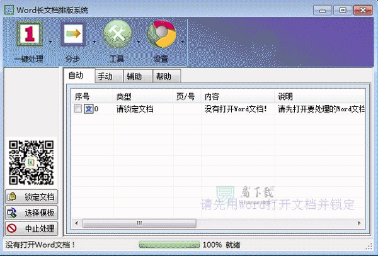Open the 辅助 tab
The width and height of the screenshot is (378, 256).
tap(138, 77)
